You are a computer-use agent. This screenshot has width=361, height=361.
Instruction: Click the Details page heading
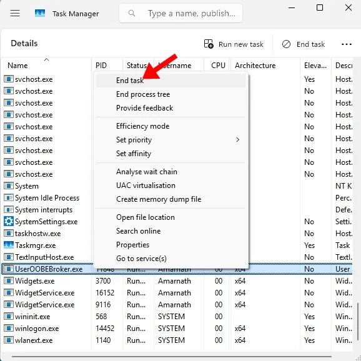(24, 43)
